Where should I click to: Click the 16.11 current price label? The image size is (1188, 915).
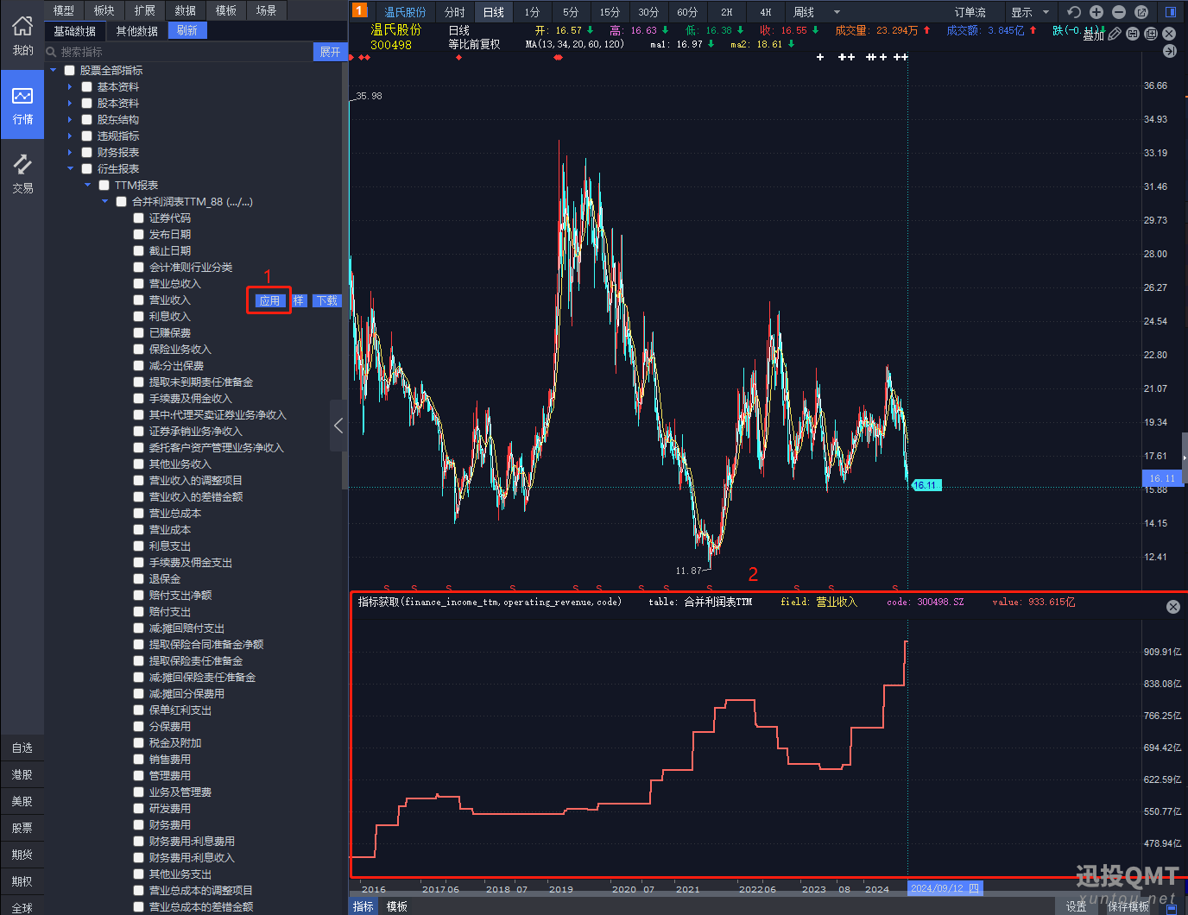pos(926,485)
